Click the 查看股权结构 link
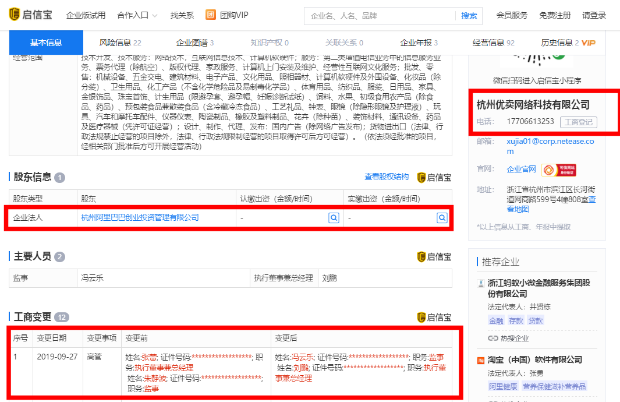 click(387, 177)
